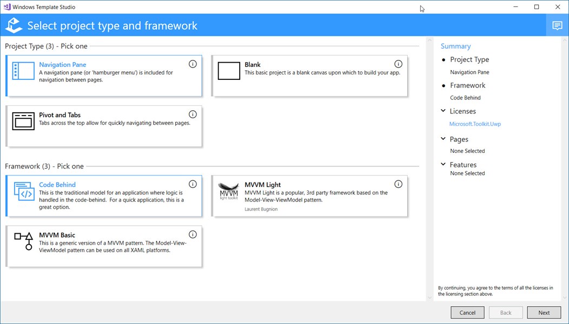Click the Code Behind code brackets icon
Screen dimensions: 569x324
[x=24, y=191]
